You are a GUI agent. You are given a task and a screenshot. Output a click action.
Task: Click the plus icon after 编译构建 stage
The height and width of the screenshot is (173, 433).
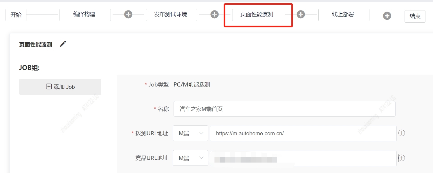coord(128,15)
